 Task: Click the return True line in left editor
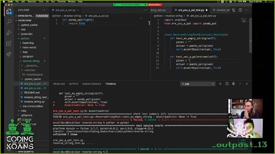click(x=76, y=24)
